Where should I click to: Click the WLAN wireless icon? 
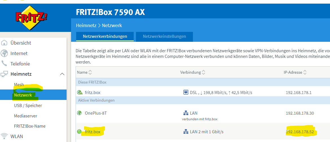(x=4, y=136)
